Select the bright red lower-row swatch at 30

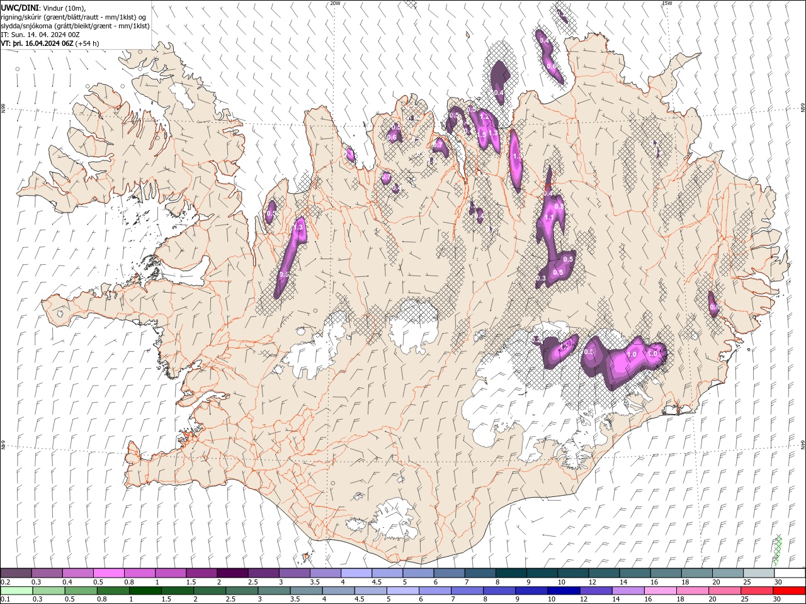coord(789,591)
